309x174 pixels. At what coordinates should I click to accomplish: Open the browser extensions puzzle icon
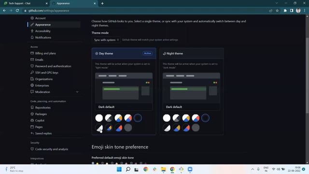coord(285,11)
